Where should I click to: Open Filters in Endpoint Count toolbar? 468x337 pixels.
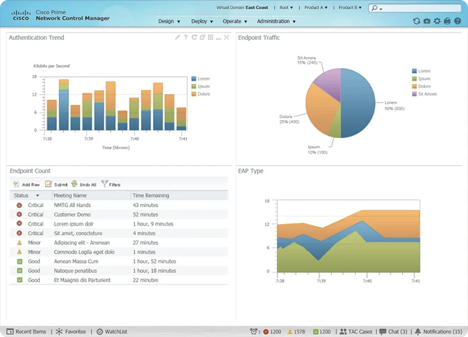(x=111, y=184)
